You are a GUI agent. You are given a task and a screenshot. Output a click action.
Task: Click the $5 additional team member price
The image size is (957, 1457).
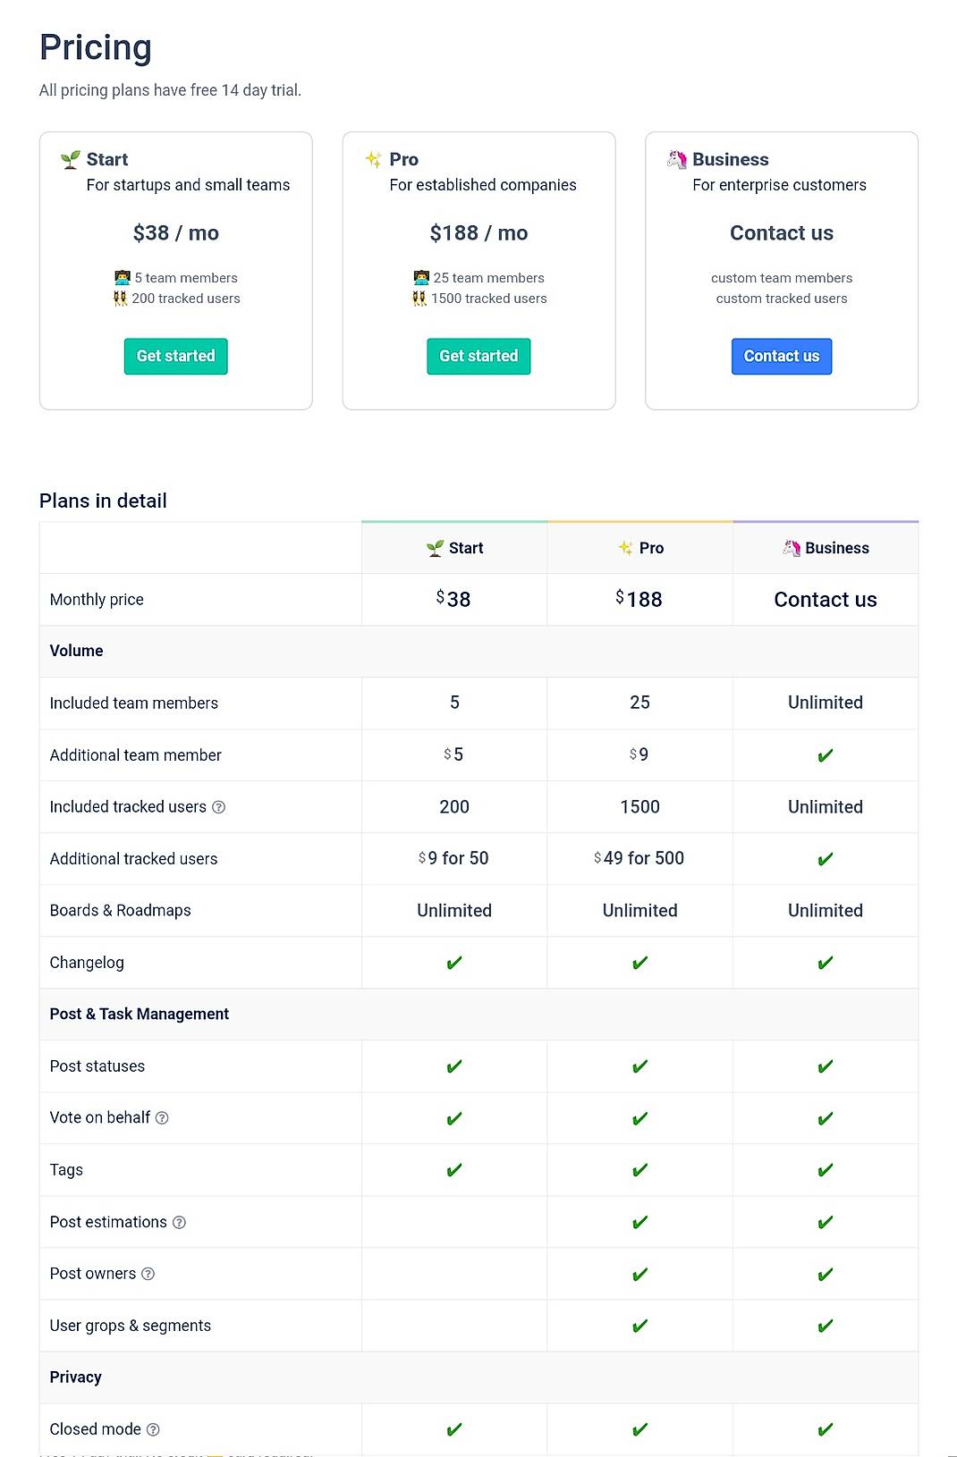(x=453, y=755)
